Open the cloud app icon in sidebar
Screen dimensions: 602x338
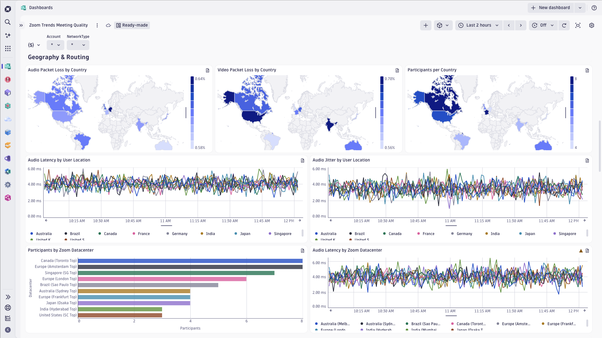(8, 119)
